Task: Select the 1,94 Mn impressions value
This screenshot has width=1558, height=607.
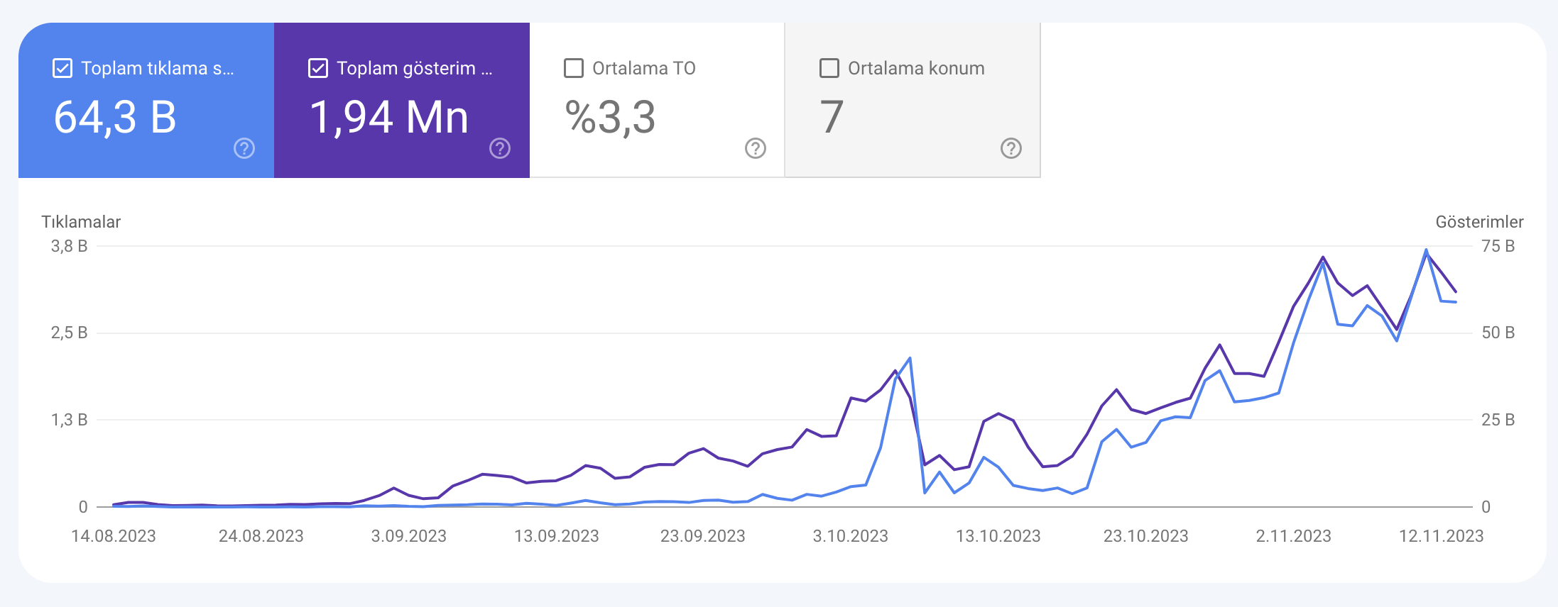Action: tap(389, 117)
